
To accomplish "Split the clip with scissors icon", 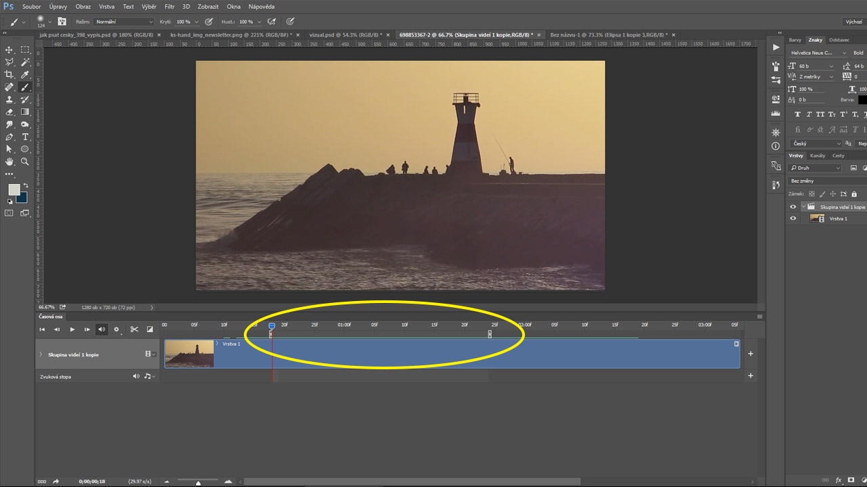I will tap(134, 329).
